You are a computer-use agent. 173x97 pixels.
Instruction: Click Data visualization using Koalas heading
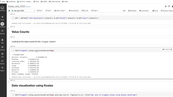pos(32,85)
